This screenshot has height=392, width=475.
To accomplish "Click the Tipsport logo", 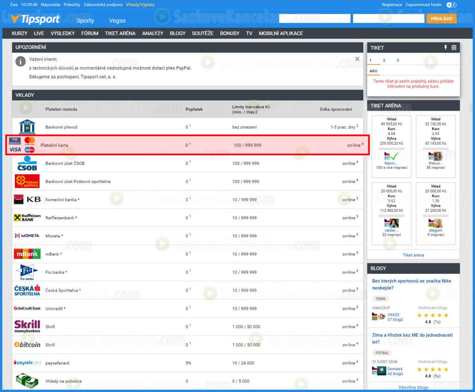I will (x=35, y=19).
